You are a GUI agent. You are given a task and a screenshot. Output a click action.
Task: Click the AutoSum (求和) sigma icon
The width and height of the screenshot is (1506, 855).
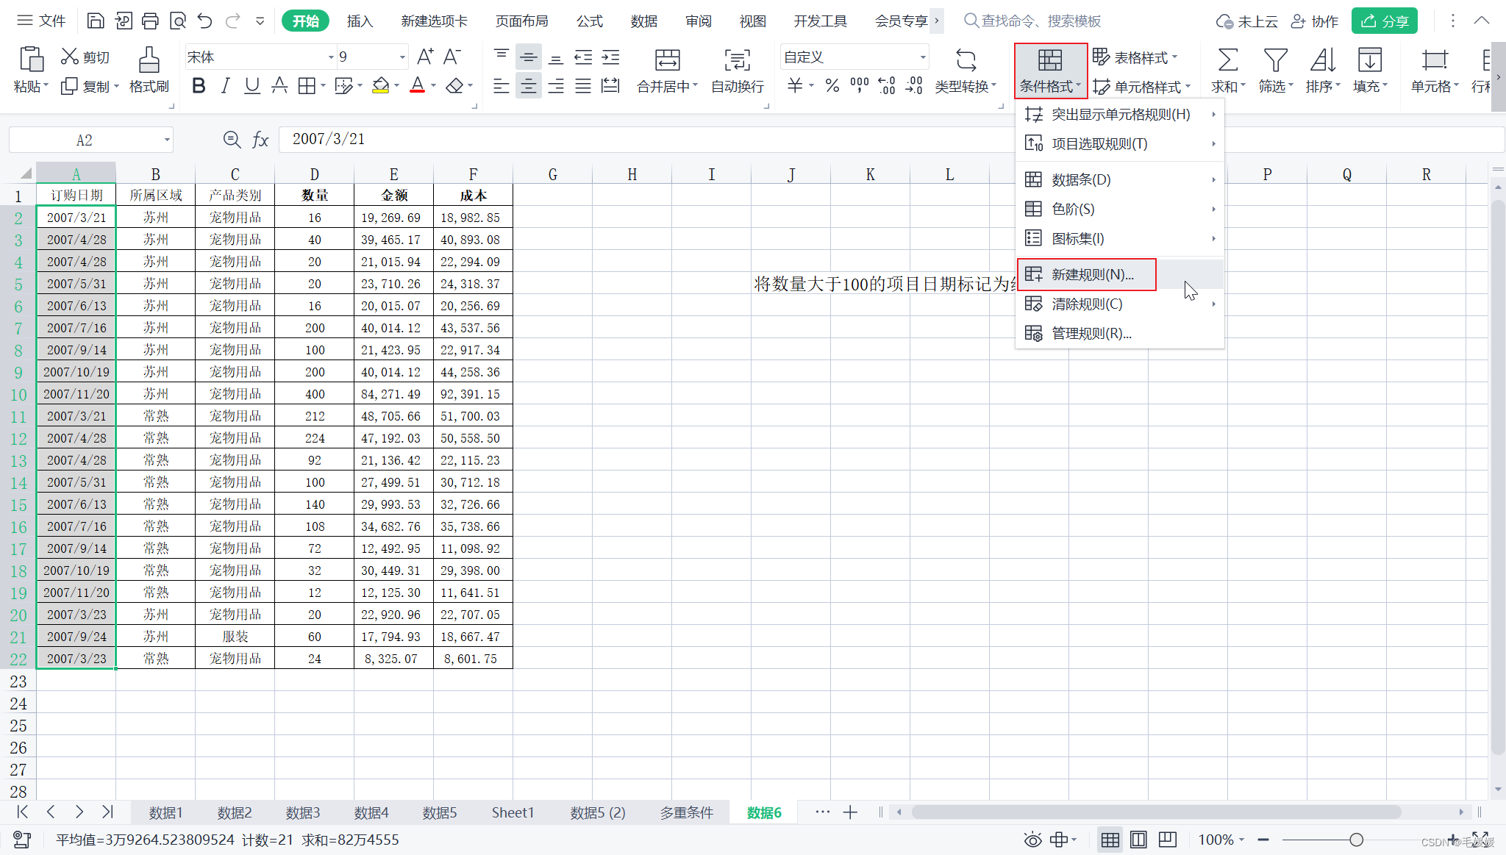(x=1227, y=60)
